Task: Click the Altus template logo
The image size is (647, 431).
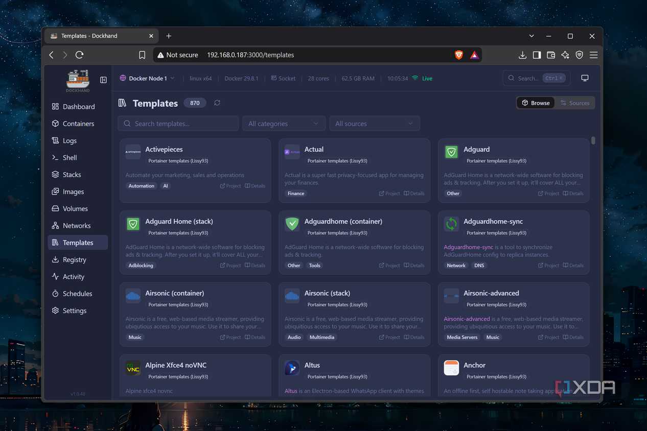Action: (292, 368)
